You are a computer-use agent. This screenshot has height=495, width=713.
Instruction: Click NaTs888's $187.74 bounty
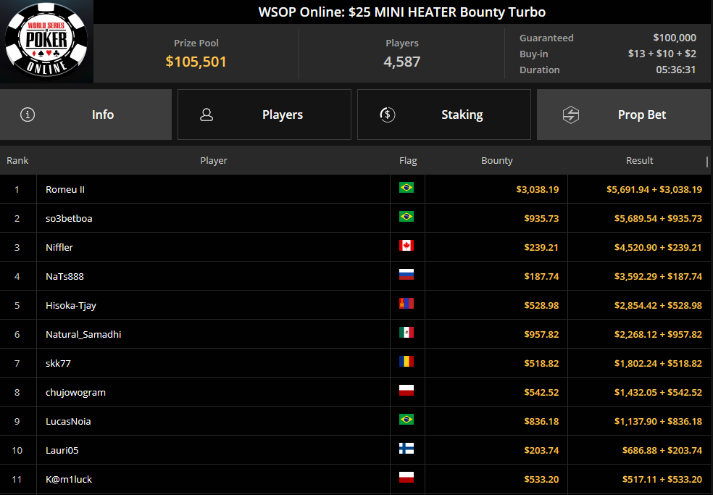(x=541, y=276)
